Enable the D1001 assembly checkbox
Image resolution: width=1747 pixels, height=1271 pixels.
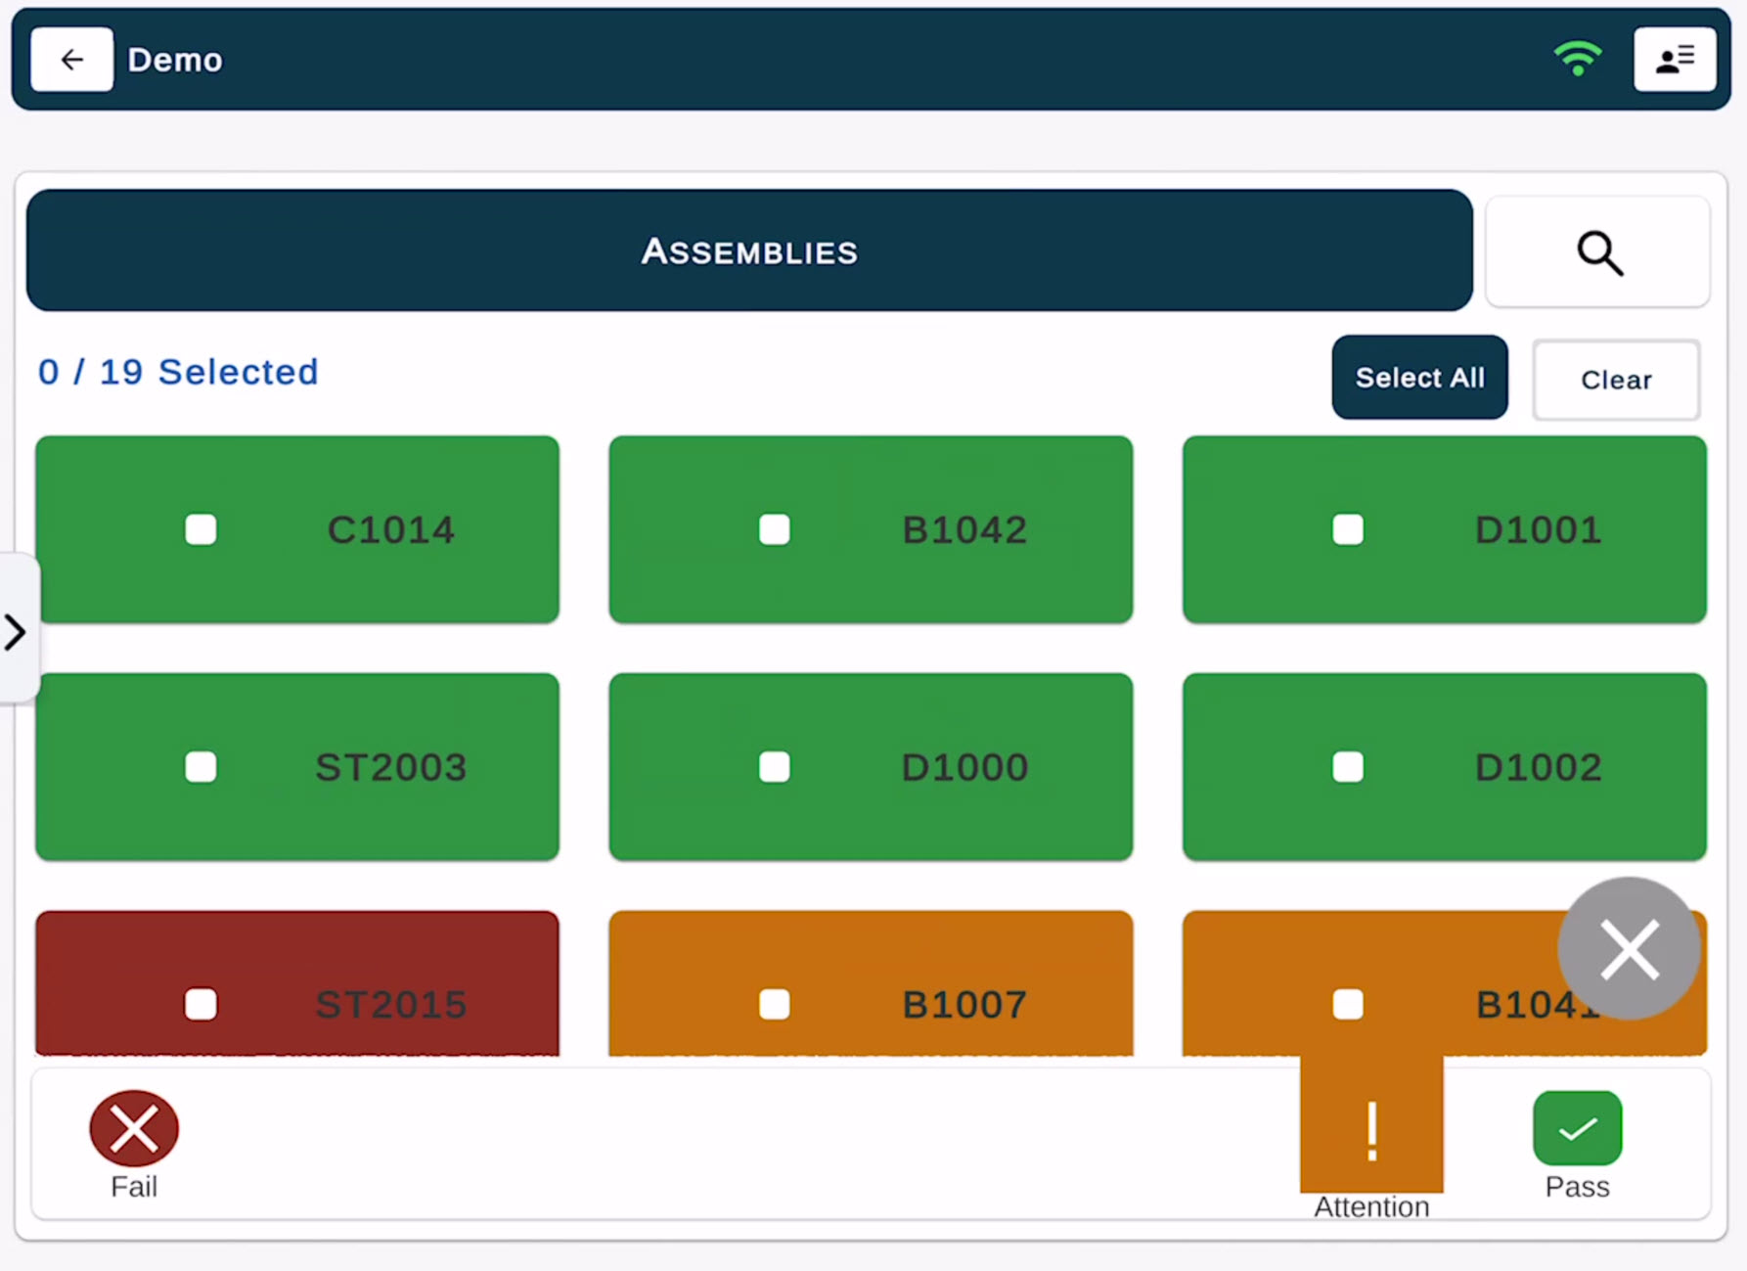tap(1347, 529)
